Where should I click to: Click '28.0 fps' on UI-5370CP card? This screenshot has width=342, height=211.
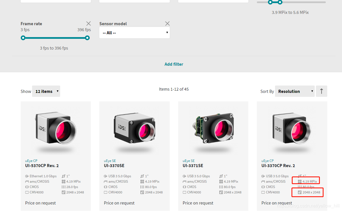coord(72,187)
